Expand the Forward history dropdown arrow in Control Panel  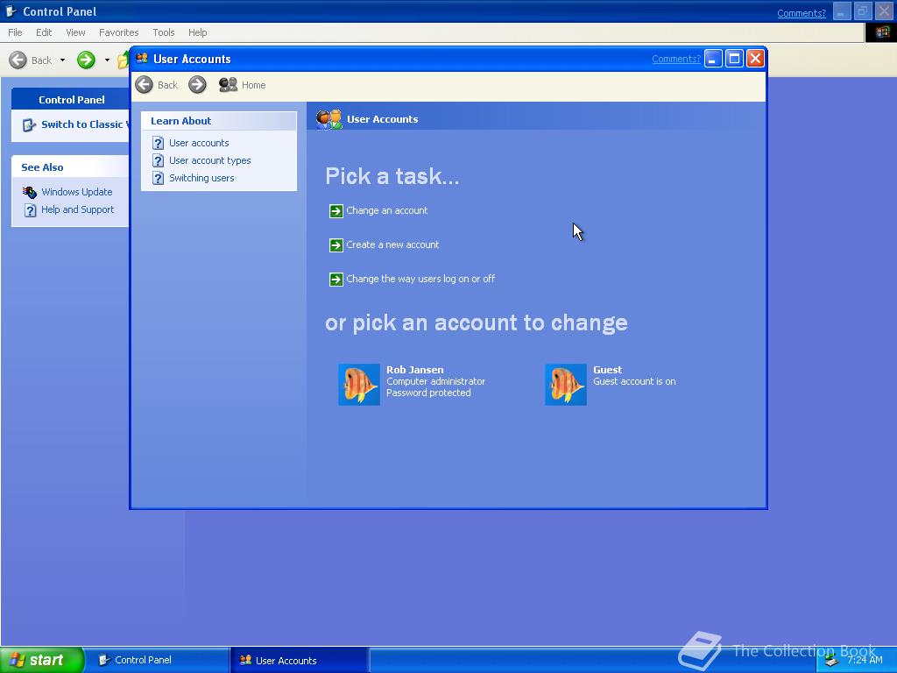(x=107, y=60)
